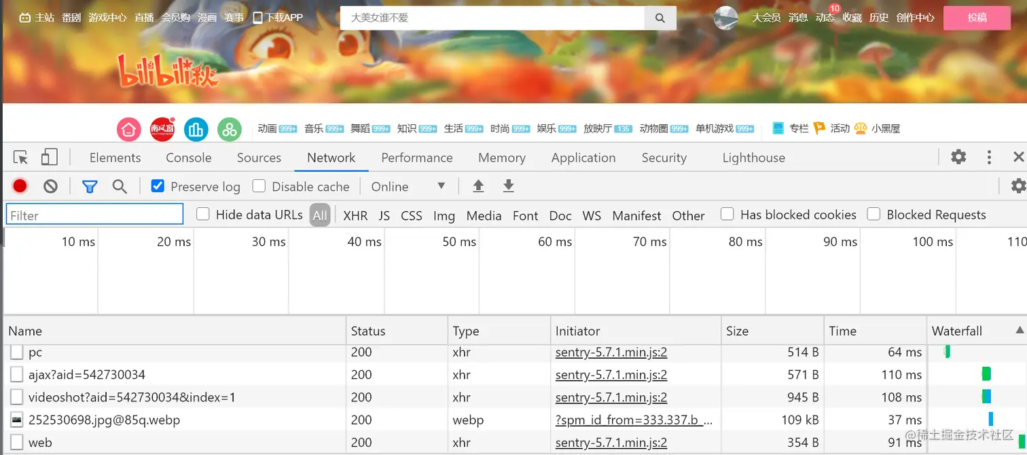1027x455 pixels.
Task: Click the 下载APP phone icon link
Action: tap(277, 18)
